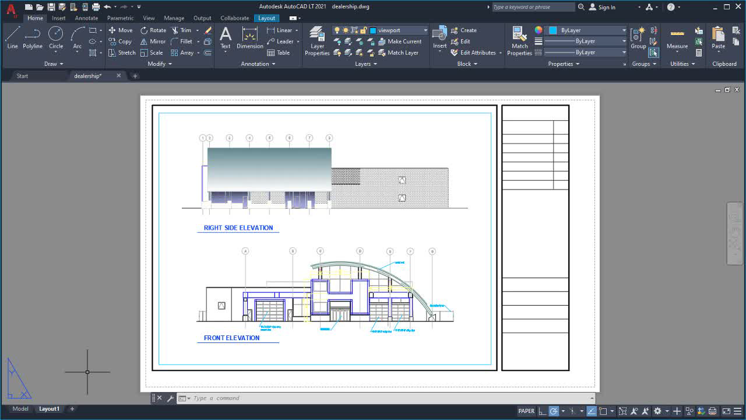This screenshot has height=420, width=746.
Task: Expand the Layers panel
Action: pyautogui.click(x=366, y=64)
